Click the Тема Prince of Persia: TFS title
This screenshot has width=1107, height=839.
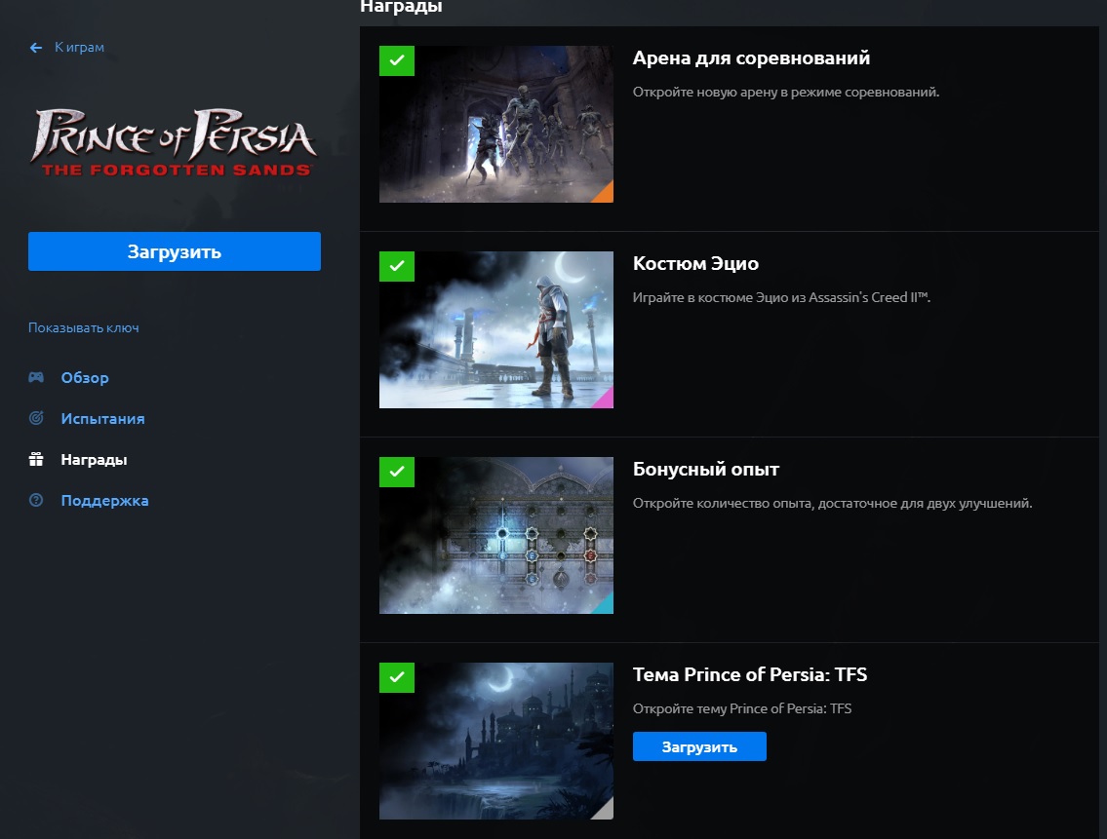coord(750,674)
